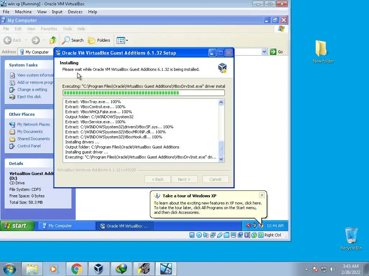Click the Windows 7 Start orb
Image resolution: width=369 pixels, height=276 pixels.
click(x=10, y=269)
